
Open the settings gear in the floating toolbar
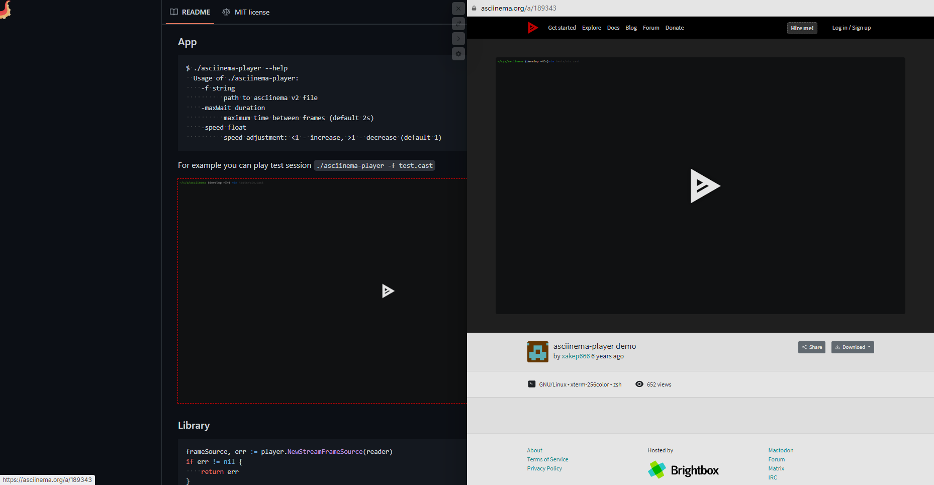(x=458, y=54)
